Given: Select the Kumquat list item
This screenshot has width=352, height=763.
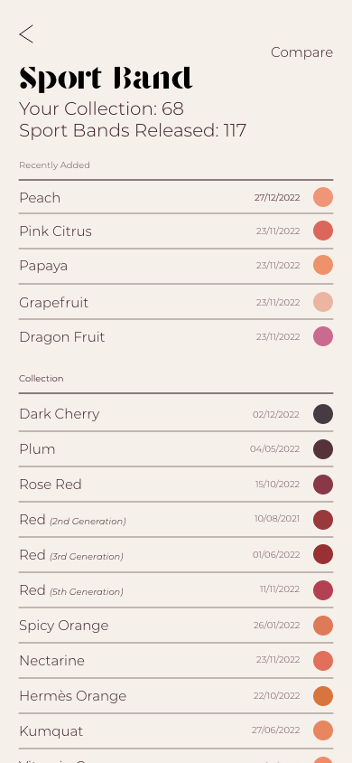Looking at the screenshot, I should tap(176, 730).
